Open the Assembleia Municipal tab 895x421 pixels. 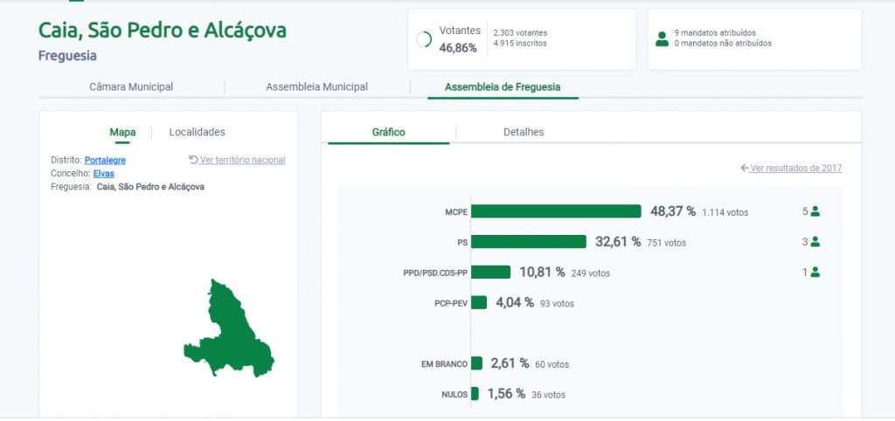point(316,87)
